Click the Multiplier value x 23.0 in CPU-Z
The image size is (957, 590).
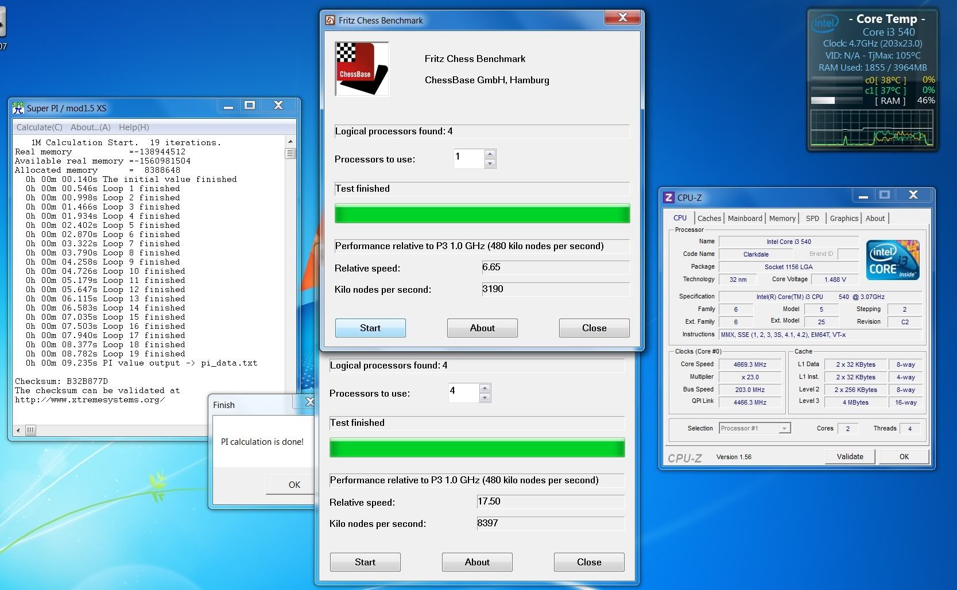[x=750, y=377]
